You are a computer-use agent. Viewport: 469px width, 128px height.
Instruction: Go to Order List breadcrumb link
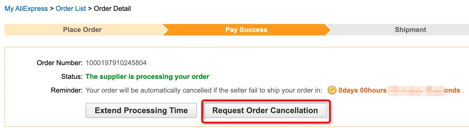[x=71, y=9]
